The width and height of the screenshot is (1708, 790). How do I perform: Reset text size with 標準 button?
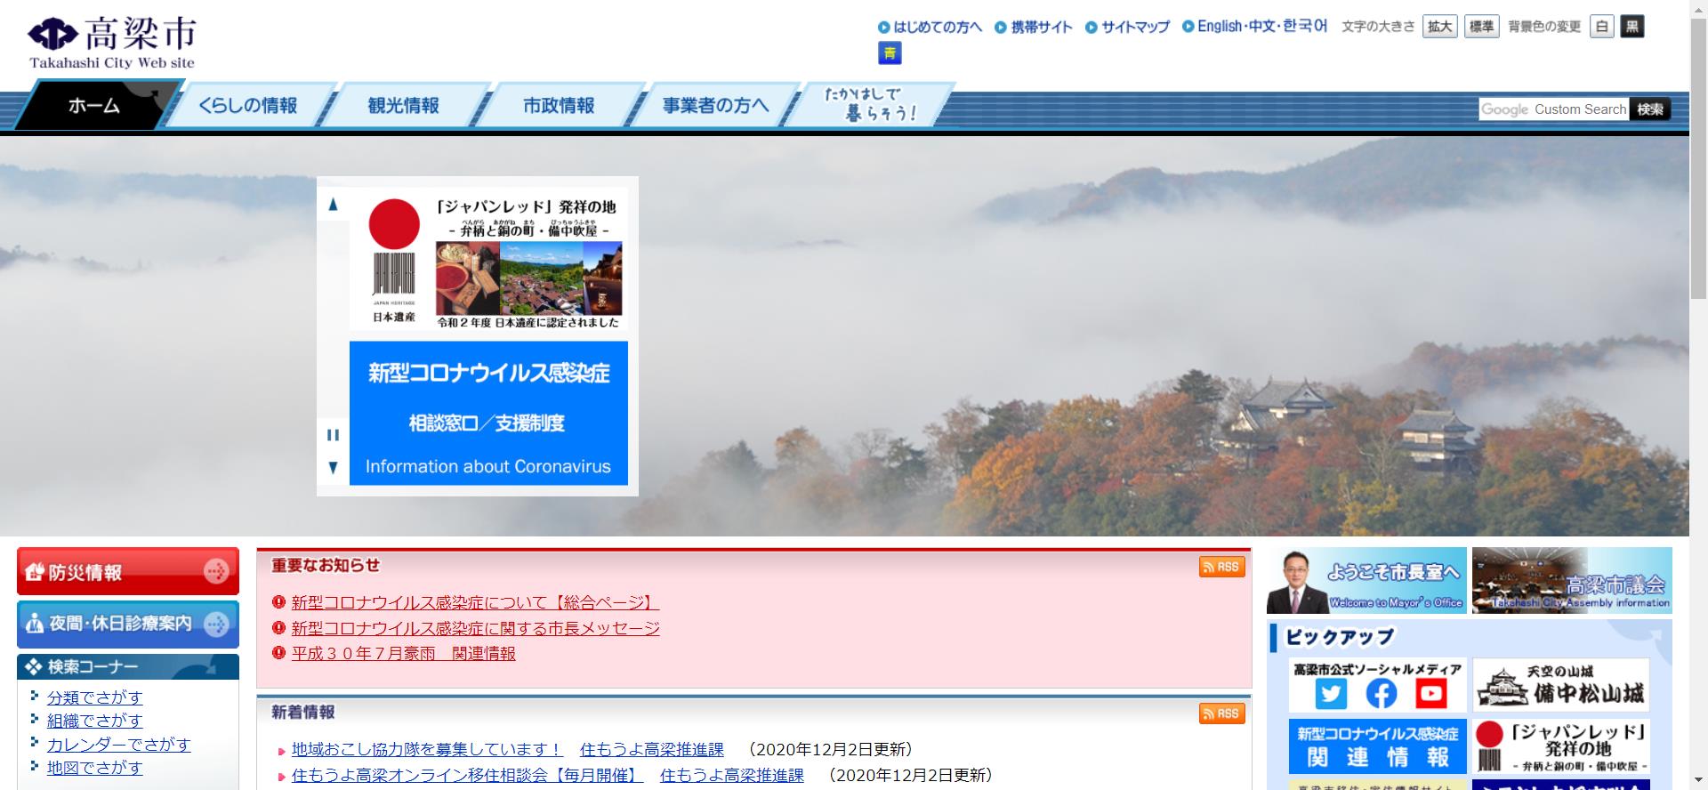click(1482, 27)
